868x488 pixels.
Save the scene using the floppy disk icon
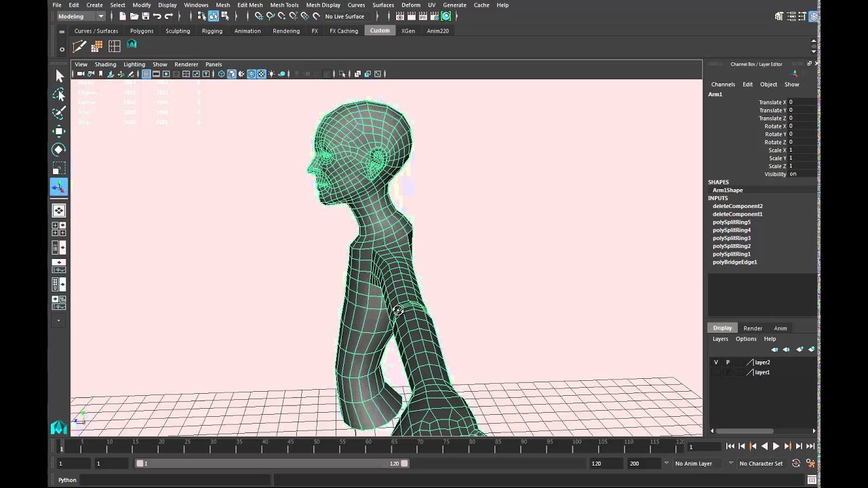click(x=146, y=16)
